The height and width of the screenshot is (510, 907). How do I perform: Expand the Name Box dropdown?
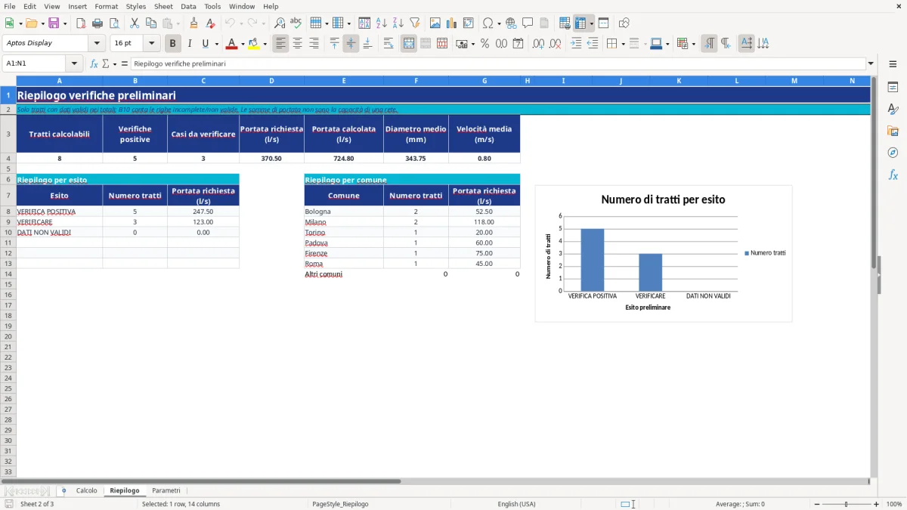(x=75, y=63)
